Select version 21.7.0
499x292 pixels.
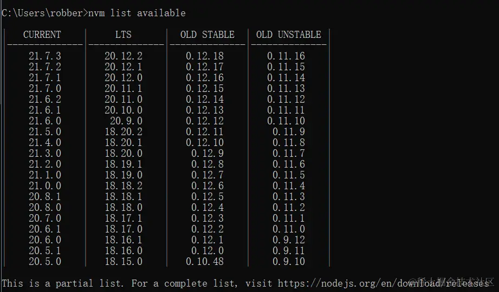[x=45, y=89]
